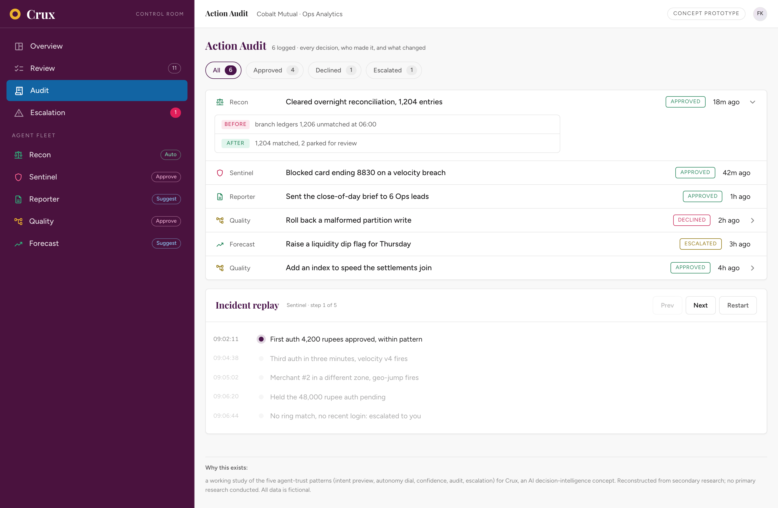Go to the Audit page in sidebar
Viewport: 778px width, 508px height.
[x=97, y=91]
